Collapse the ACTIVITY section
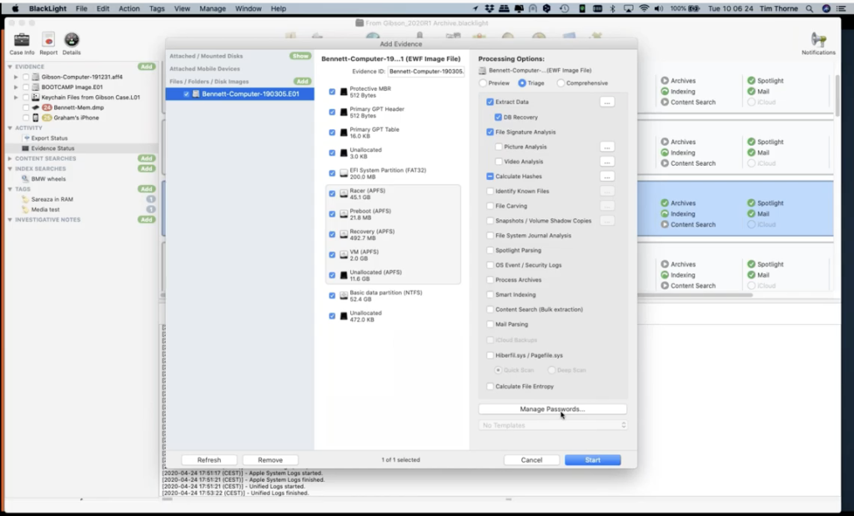 (10, 128)
